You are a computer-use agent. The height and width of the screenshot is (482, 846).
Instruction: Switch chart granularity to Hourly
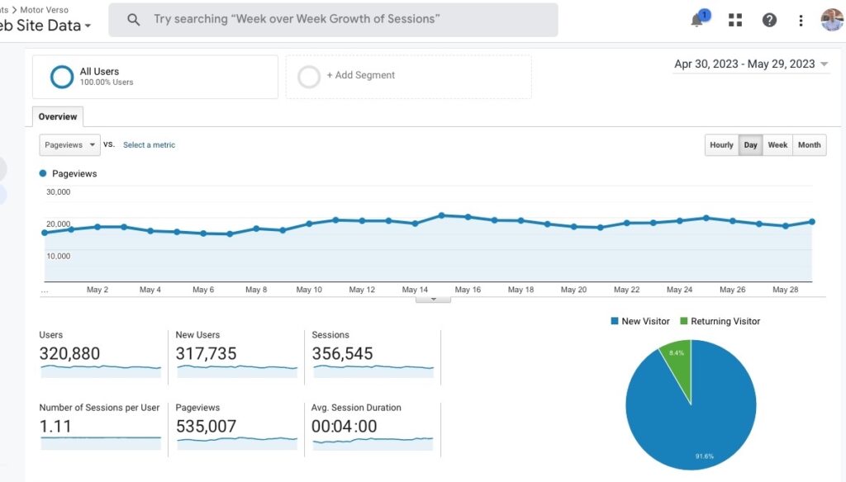[721, 145]
